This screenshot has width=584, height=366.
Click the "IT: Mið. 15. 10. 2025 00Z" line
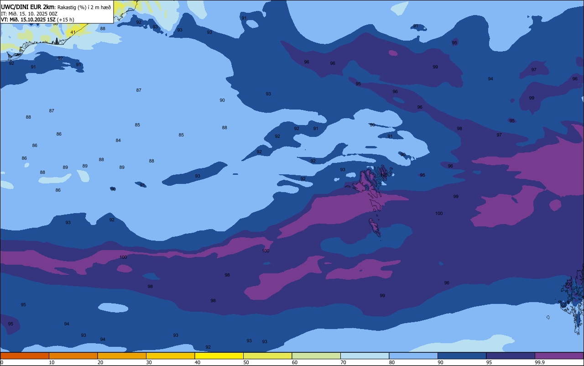29,14
